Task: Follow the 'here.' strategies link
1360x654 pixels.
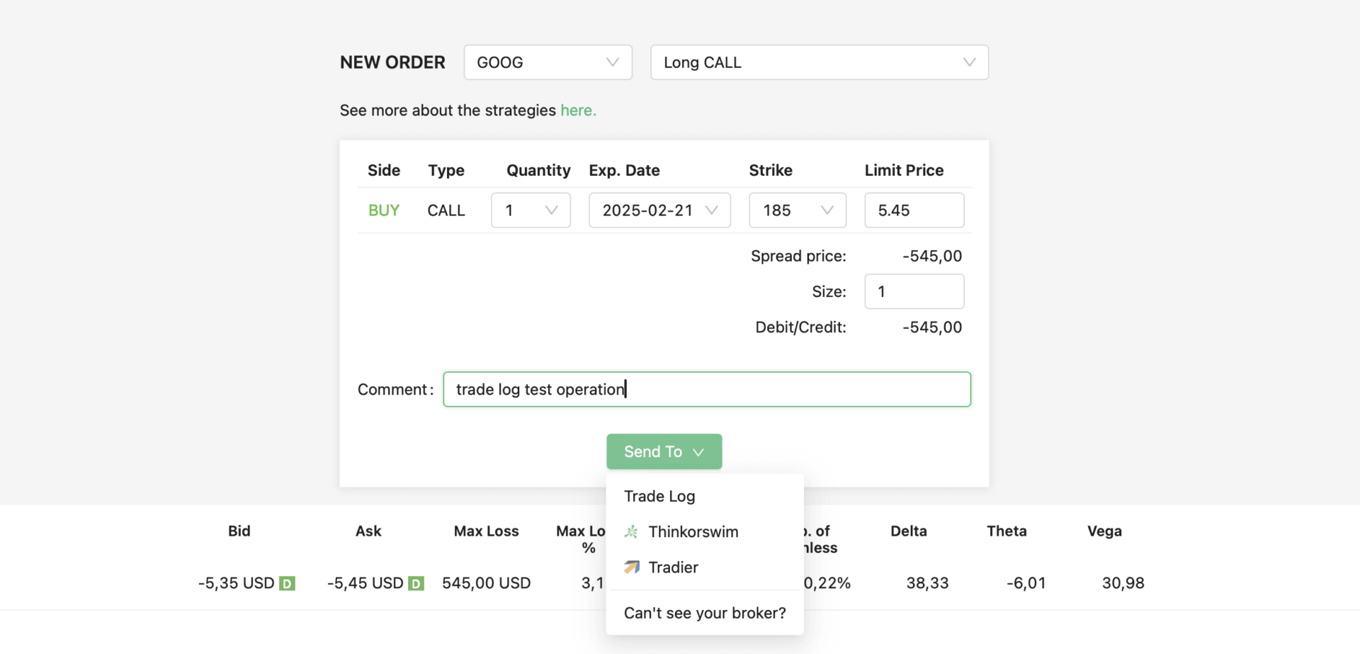Action: click(x=578, y=111)
